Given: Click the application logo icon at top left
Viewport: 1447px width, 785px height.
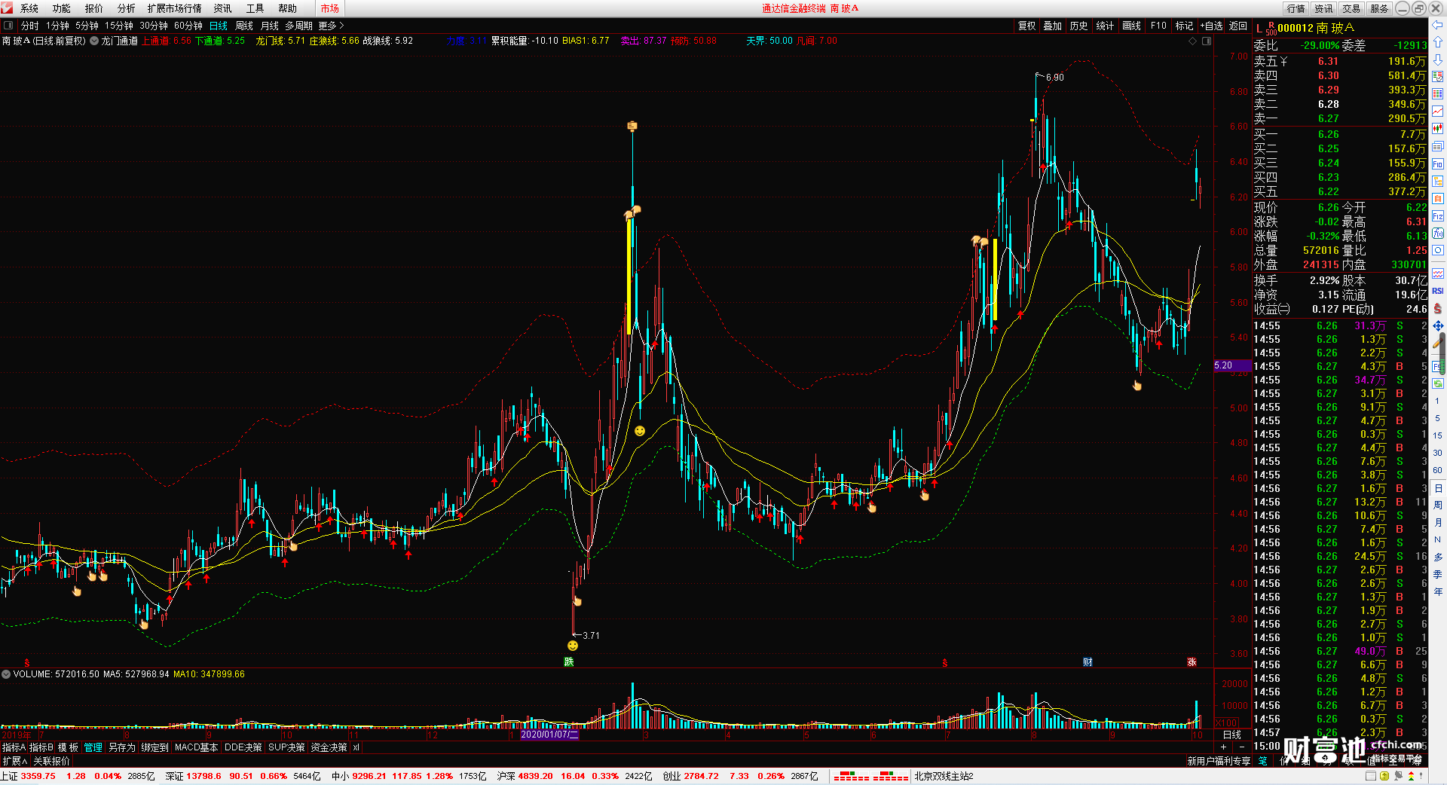Looking at the screenshot, I should pos(8,8).
